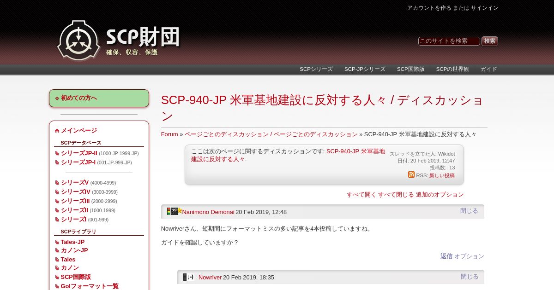Open the SCP国際版 top menu
This screenshot has height=290, width=554.
coord(411,69)
